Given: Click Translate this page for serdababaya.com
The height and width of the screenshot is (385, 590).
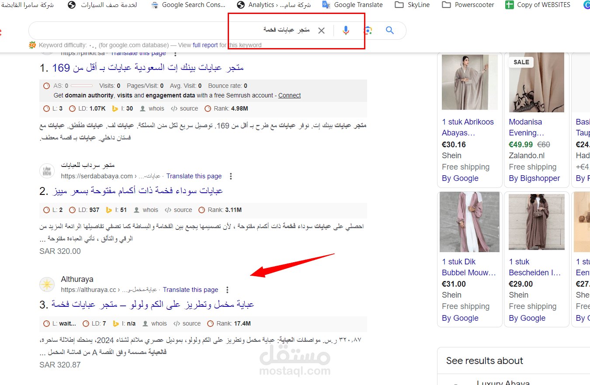Looking at the screenshot, I should click(x=194, y=176).
